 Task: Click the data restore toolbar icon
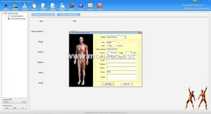(62, 6)
